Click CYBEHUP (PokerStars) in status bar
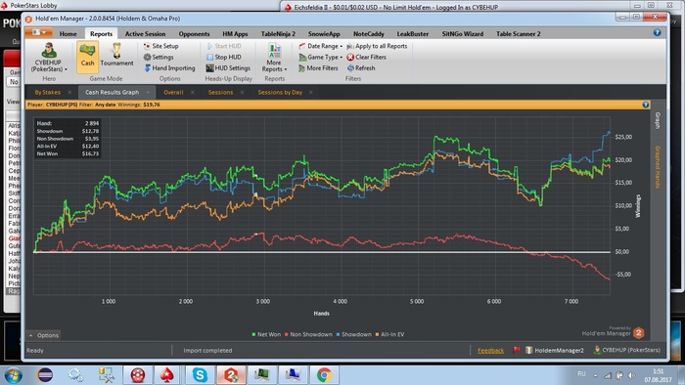 627,350
